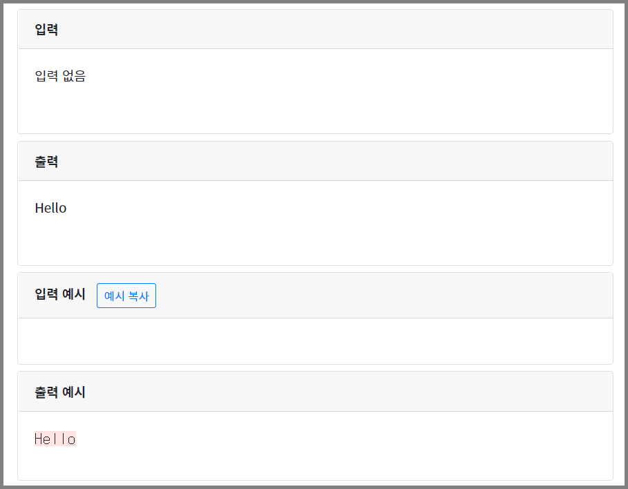Click the 예시 복사 button
The width and height of the screenshot is (628, 489).
tap(126, 296)
